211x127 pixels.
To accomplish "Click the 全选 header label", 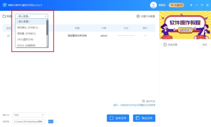I will [x=8, y=28].
